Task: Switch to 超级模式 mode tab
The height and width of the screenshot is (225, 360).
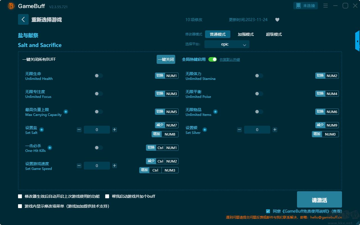Action: (x=274, y=34)
